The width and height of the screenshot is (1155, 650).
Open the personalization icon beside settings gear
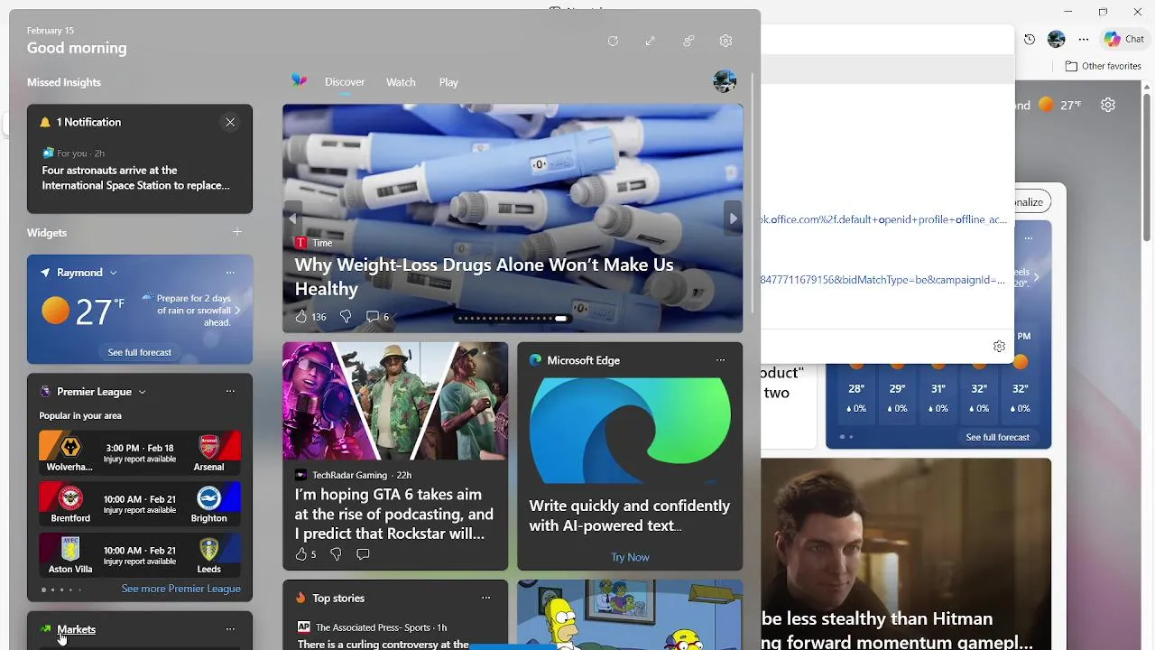688,41
